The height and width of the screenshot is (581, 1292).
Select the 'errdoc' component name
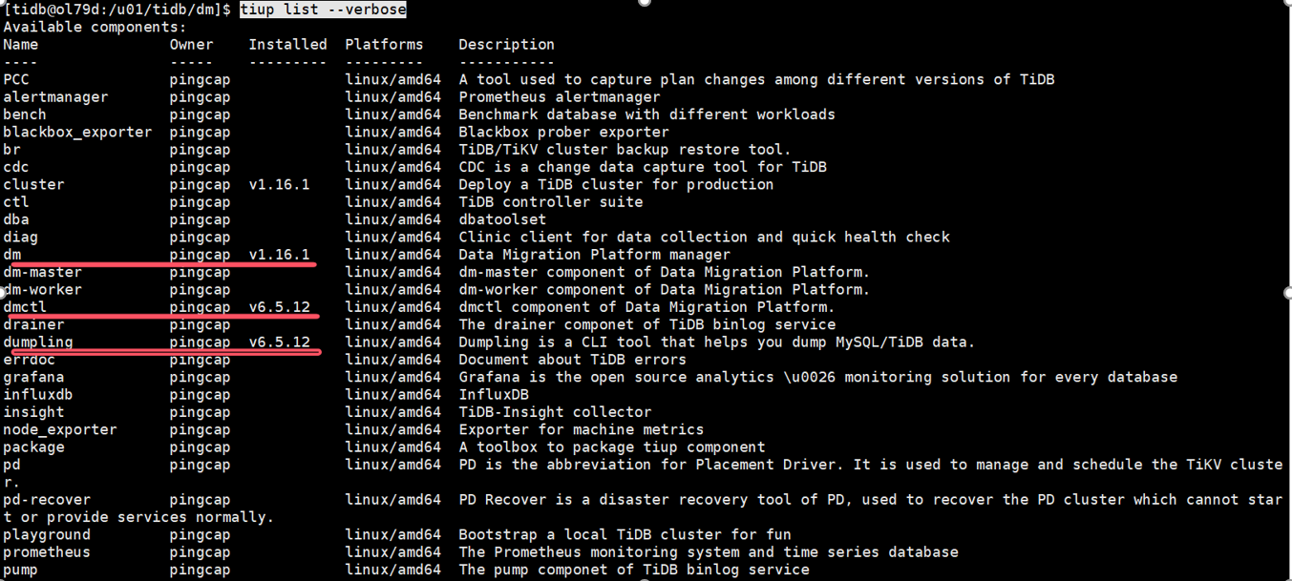(x=30, y=360)
